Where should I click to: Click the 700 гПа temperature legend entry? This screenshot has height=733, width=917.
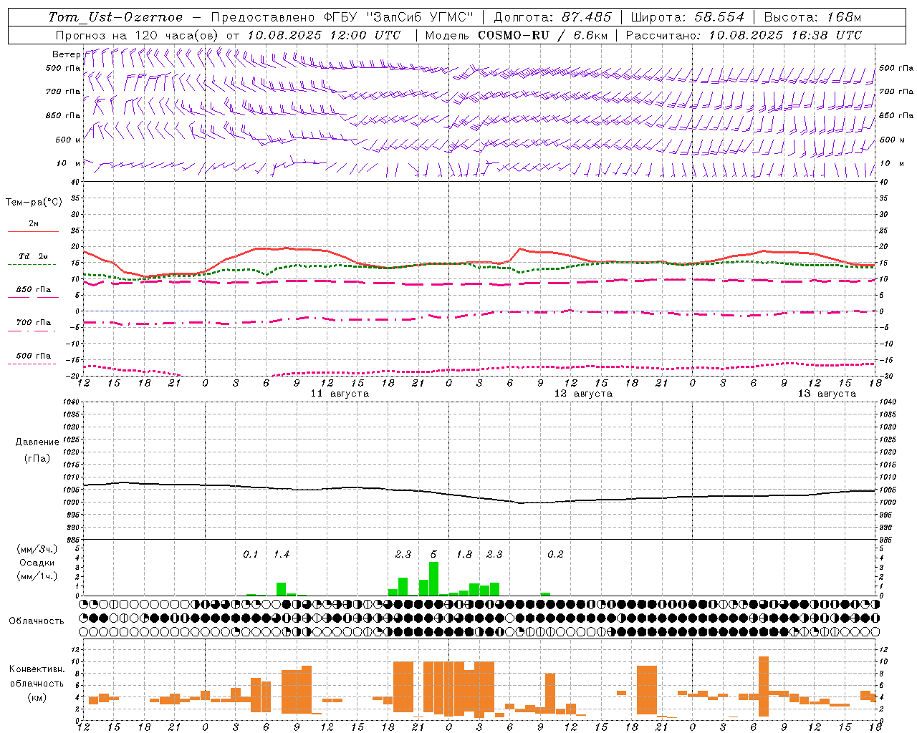tap(34, 323)
